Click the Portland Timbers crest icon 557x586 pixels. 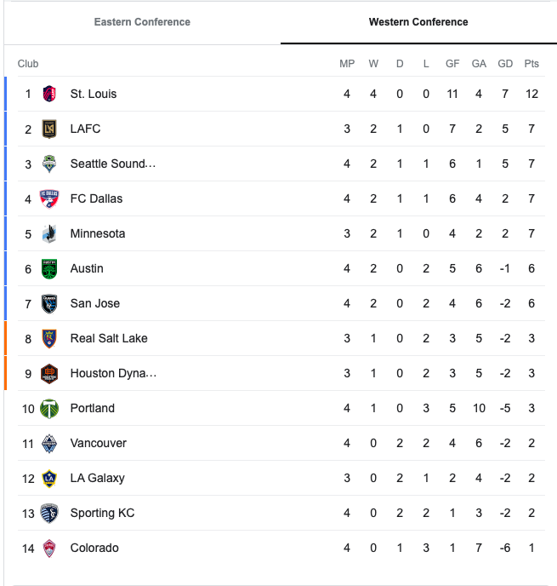click(49, 409)
